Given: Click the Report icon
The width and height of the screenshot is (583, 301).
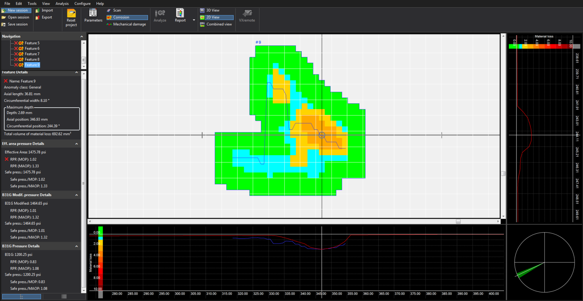Looking at the screenshot, I should (180, 13).
